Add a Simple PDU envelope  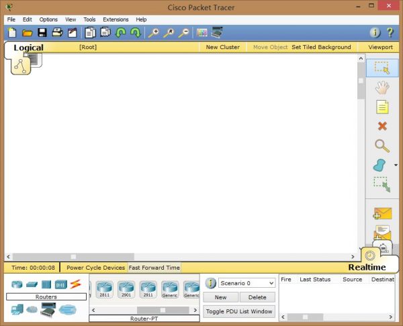point(382,213)
